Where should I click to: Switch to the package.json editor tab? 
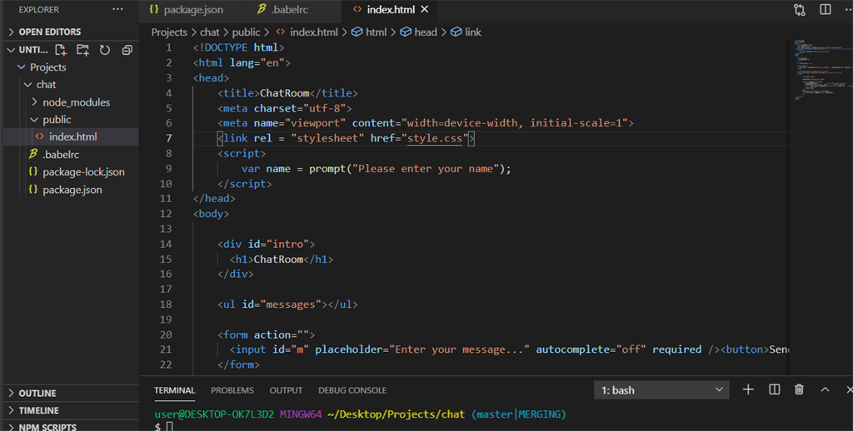coord(192,10)
